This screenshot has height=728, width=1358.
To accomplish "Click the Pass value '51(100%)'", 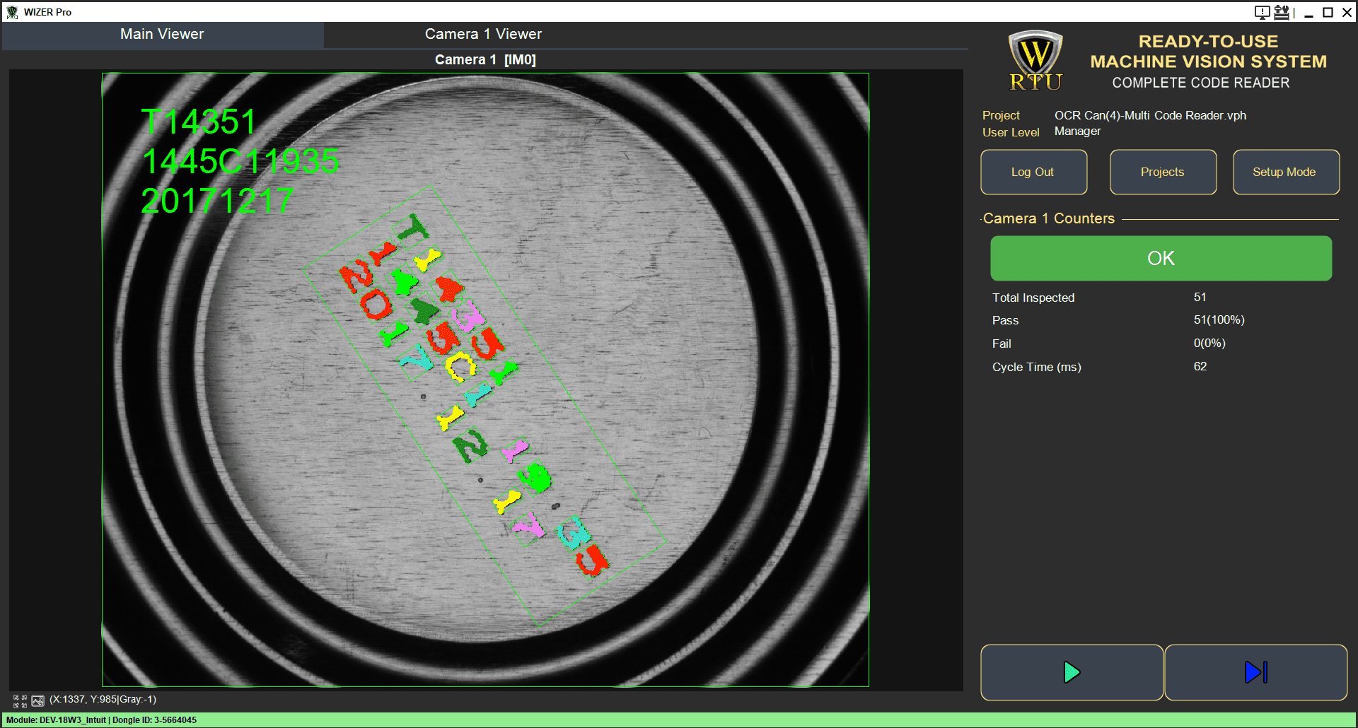I will 1219,319.
